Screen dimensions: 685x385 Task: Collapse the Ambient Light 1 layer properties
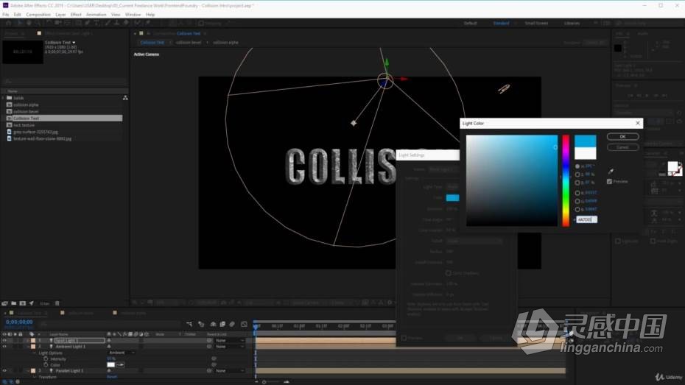[x=27, y=347]
